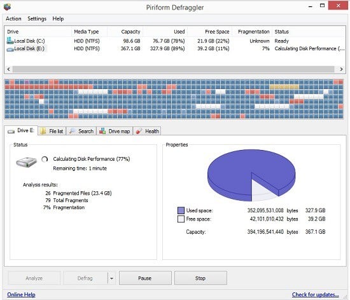The image size is (350, 300).
Task: Click the hard drive icon in Status
Action: coord(26,162)
